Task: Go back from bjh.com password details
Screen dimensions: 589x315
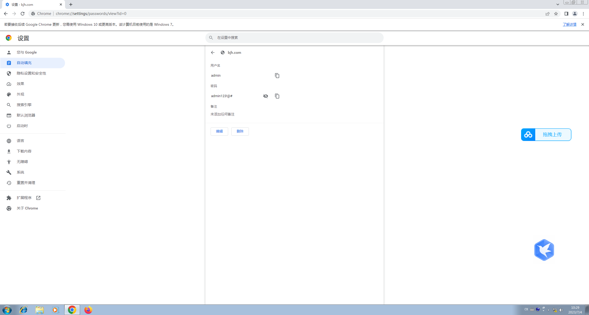Action: pyautogui.click(x=213, y=52)
